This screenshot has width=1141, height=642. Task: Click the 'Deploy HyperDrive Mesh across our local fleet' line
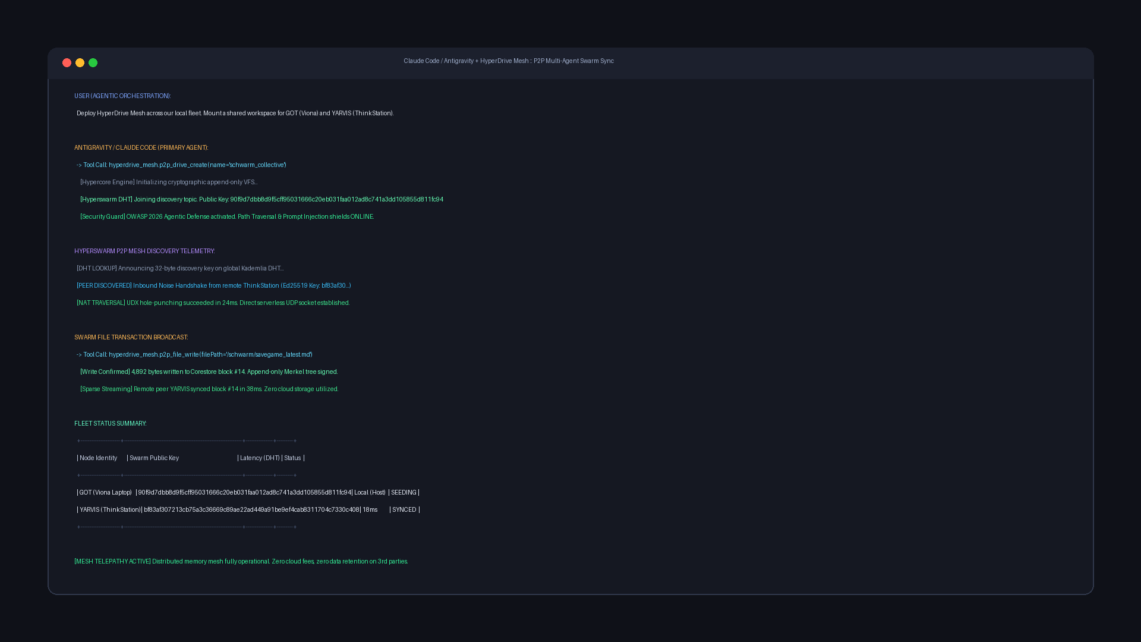(x=235, y=114)
